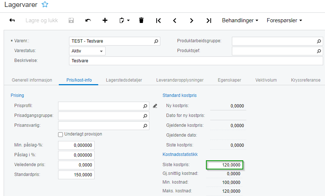Click the Standard kostpris heading
This screenshot has height=196, width=325.
180,95
